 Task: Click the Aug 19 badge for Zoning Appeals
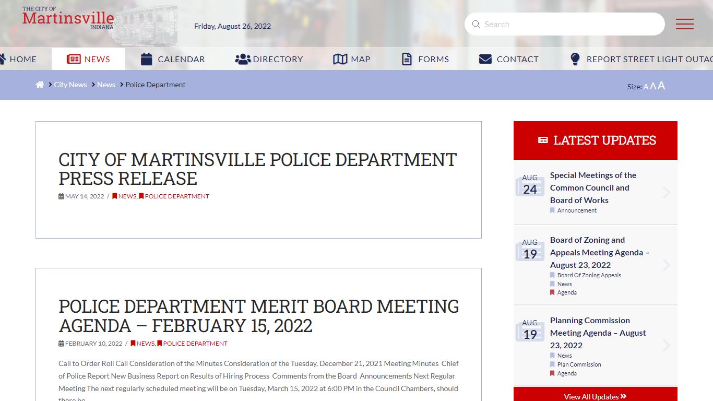tap(530, 250)
